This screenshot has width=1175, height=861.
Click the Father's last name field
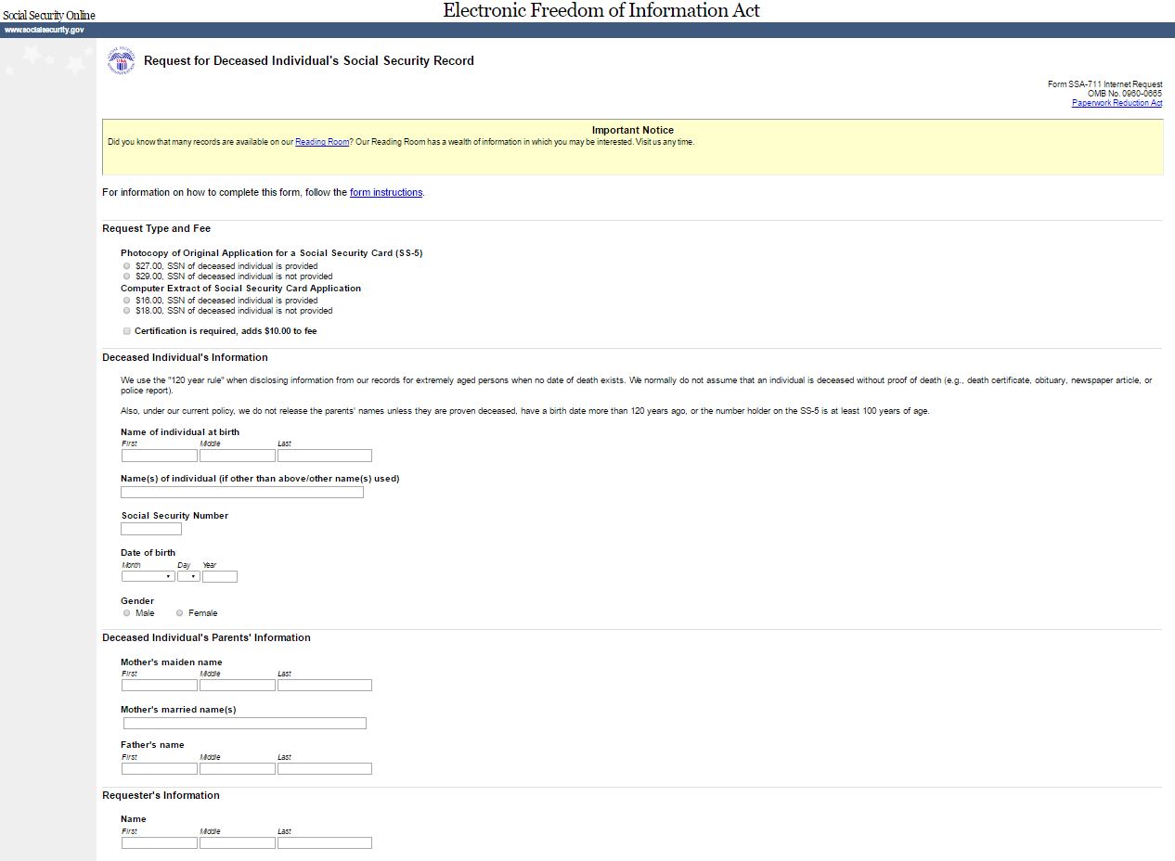(x=325, y=768)
